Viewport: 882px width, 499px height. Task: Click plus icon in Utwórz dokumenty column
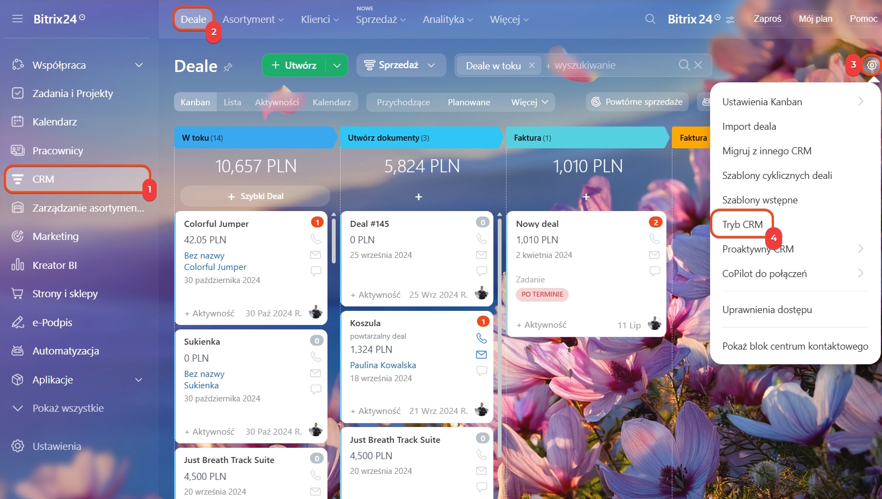(419, 196)
